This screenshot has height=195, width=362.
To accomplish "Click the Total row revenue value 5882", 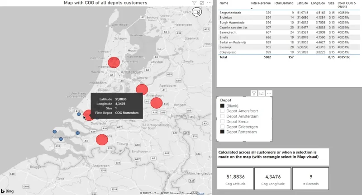I will 267,57.
